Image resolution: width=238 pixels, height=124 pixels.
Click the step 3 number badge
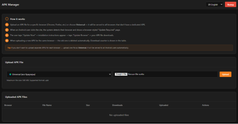(x=7, y=35)
